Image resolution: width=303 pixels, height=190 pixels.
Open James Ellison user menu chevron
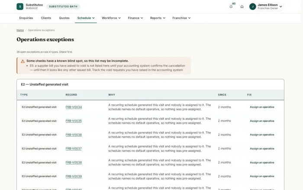(x=280, y=7)
